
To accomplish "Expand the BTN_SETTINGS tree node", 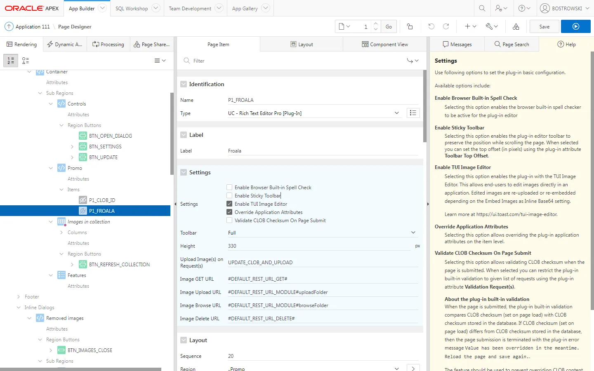I will point(72,147).
